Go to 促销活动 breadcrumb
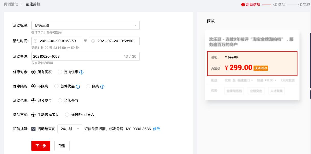This screenshot has height=154, width=311. tap(11, 4)
